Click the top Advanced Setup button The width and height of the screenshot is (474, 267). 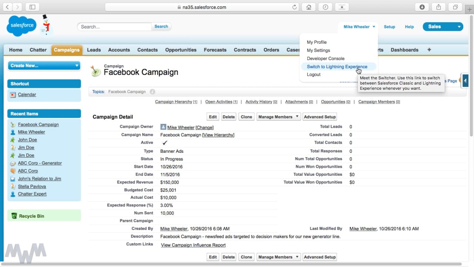tap(320, 117)
